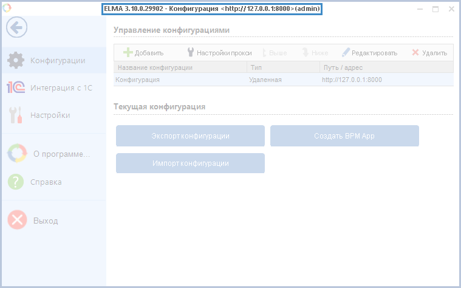Click the Удаленная type cell

pos(265,80)
